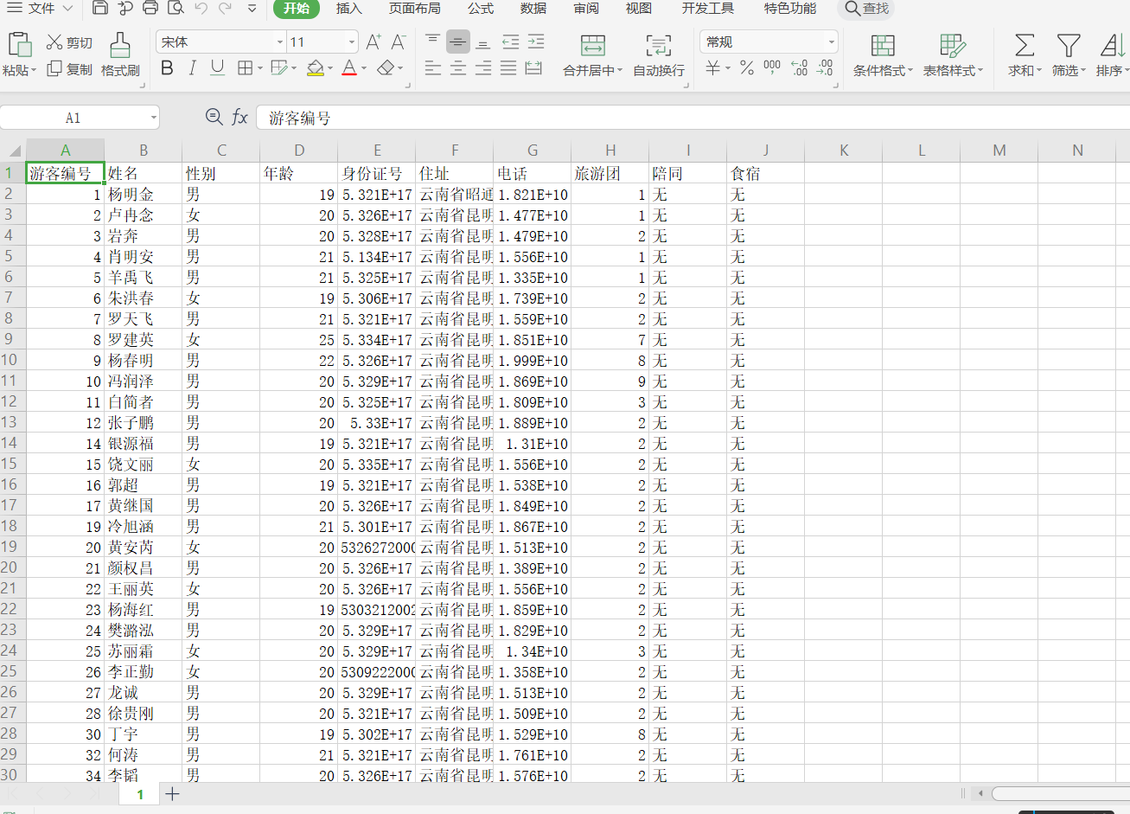Screen dimensions: 1130x814
Task: Click the Align Left icon
Action: click(x=433, y=67)
